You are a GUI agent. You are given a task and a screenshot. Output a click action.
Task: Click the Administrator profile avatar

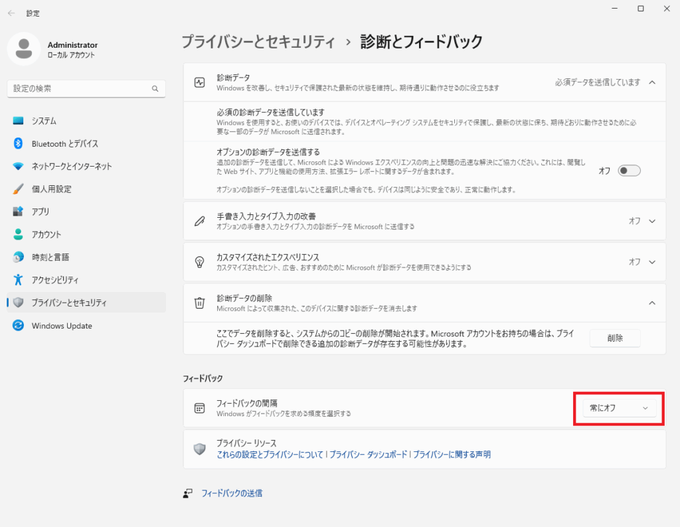[24, 50]
